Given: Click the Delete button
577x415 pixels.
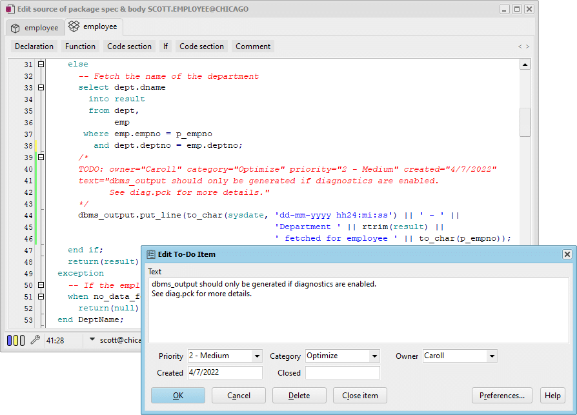Looking at the screenshot, I should [x=299, y=396].
